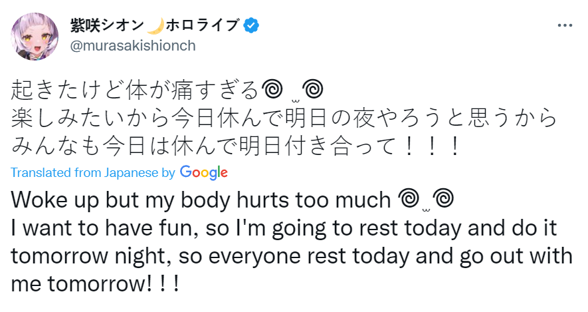Click the 'I want to have fun' line
Image resolution: width=588 pixels, height=312 pixels.
(x=284, y=228)
